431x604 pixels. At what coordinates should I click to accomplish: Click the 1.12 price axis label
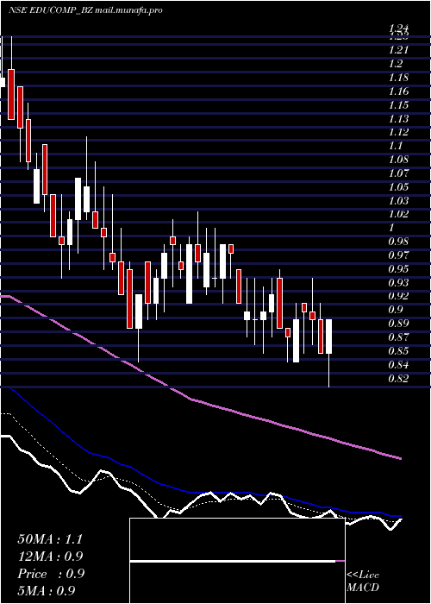coord(398,132)
